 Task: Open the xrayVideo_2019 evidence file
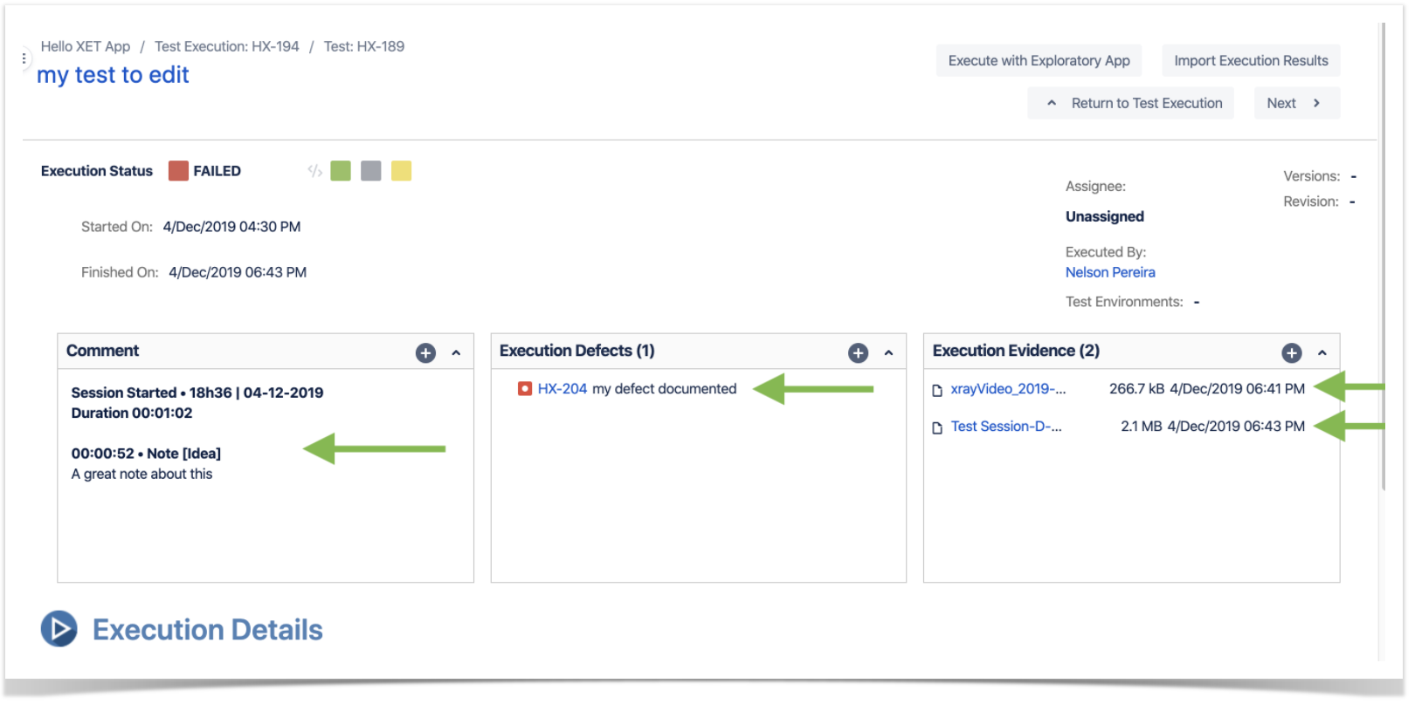tap(1009, 389)
